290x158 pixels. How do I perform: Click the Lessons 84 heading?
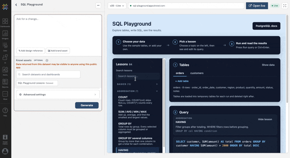click(x=124, y=64)
